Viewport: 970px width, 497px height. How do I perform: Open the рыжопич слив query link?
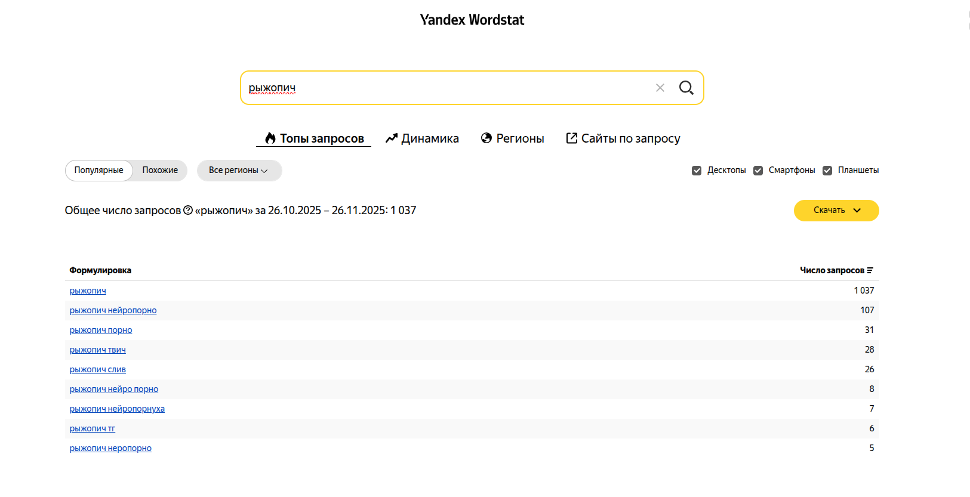[x=98, y=369]
